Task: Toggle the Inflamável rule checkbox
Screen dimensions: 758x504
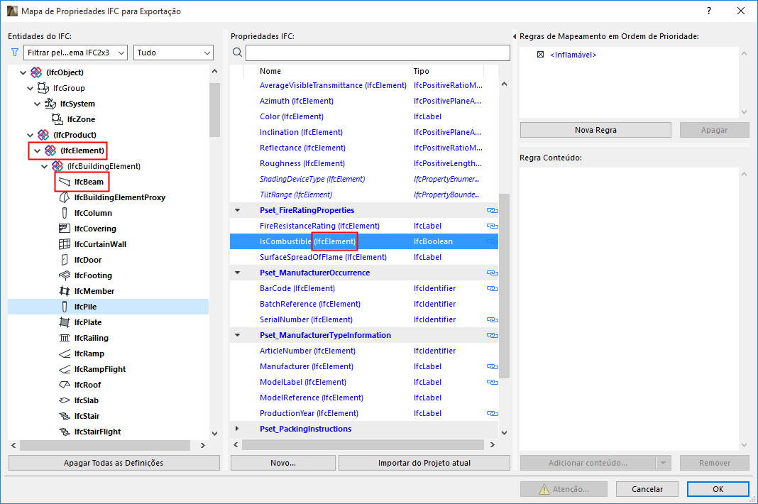Action: (x=540, y=55)
